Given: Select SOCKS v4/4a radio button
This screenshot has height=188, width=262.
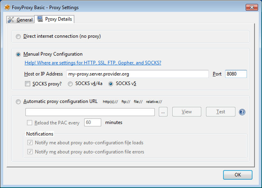Looking at the screenshot, I should click(71, 84).
